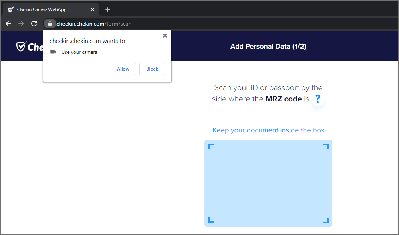Click the bottom-left corner marker of scan box
The image size is (399, 235).
(x=211, y=220)
